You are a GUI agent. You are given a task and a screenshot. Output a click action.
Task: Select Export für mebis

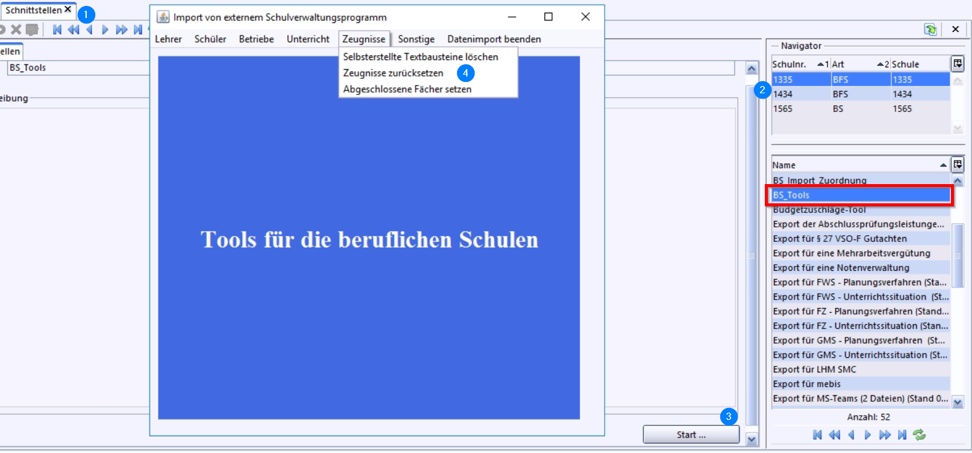pos(861,384)
